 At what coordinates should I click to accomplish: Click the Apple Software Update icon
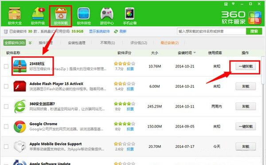click(20, 162)
